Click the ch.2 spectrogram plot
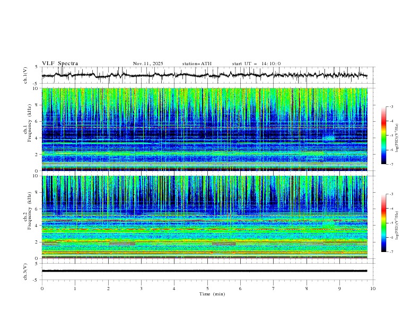Screen dimensions: 420x324 (x=204, y=217)
